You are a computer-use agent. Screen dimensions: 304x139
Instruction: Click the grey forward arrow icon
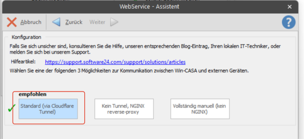coord(114,22)
